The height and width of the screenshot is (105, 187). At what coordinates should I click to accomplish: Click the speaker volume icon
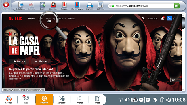tap(127, 100)
